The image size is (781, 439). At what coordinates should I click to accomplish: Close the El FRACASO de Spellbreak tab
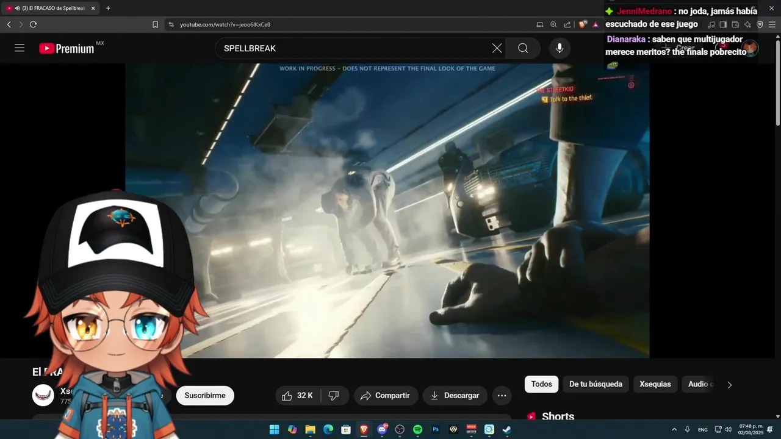click(x=93, y=9)
